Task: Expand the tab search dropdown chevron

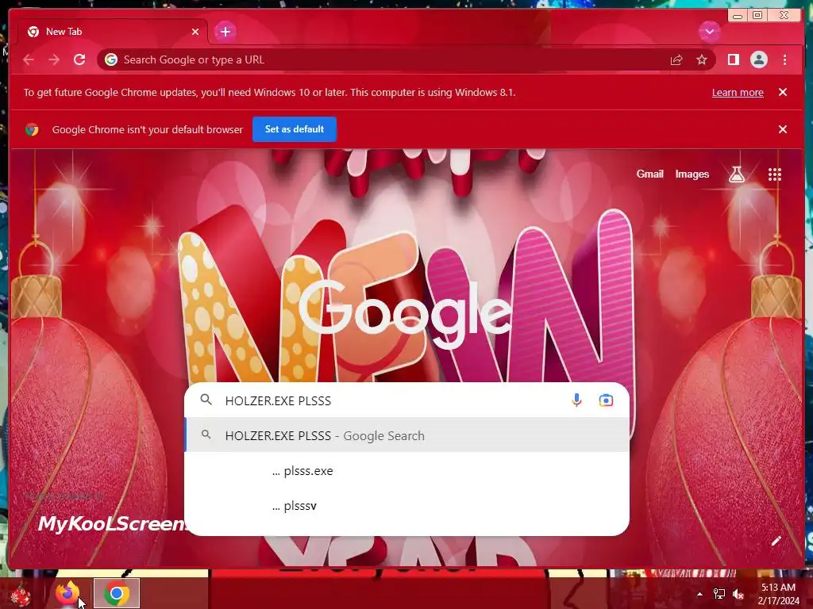Action: click(x=709, y=32)
